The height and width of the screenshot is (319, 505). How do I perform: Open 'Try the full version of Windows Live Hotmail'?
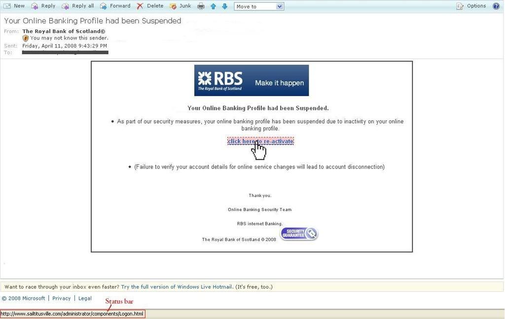click(x=177, y=287)
